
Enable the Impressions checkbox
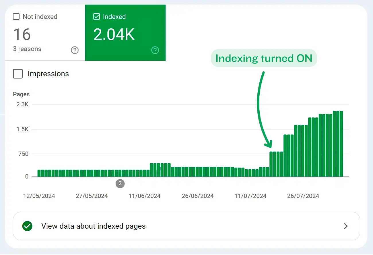click(18, 74)
